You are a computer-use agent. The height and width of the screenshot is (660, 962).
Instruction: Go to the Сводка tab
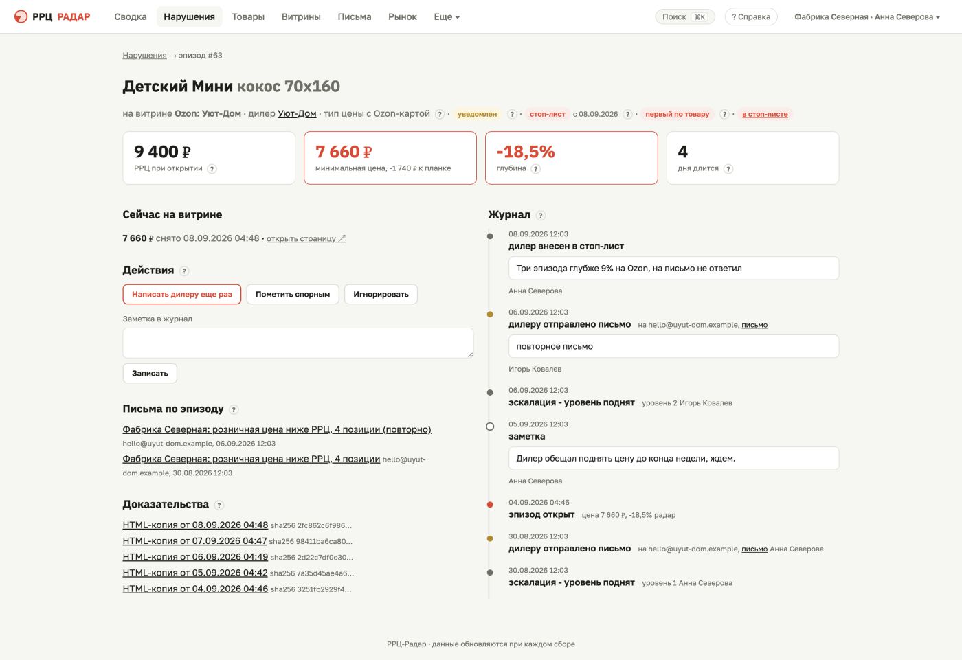131,16
